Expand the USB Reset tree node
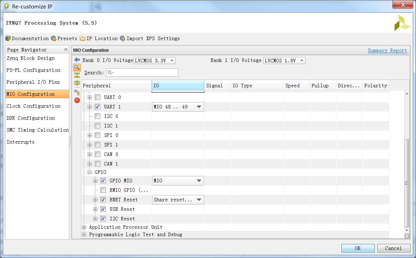This screenshot has height=258, width=416. pyautogui.click(x=95, y=209)
